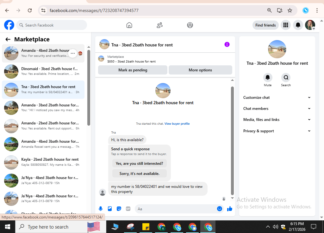
Task: Expand the Privacy & support section
Action: click(x=277, y=131)
